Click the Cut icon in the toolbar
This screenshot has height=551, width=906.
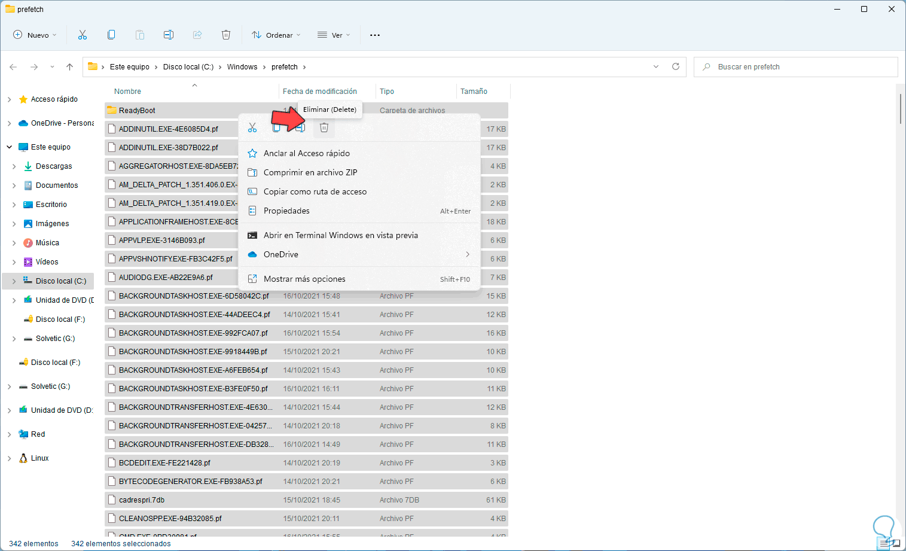(x=83, y=35)
